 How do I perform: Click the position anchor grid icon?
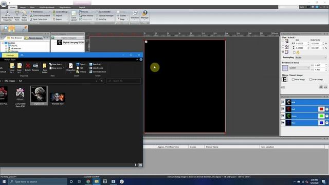tap(285, 68)
